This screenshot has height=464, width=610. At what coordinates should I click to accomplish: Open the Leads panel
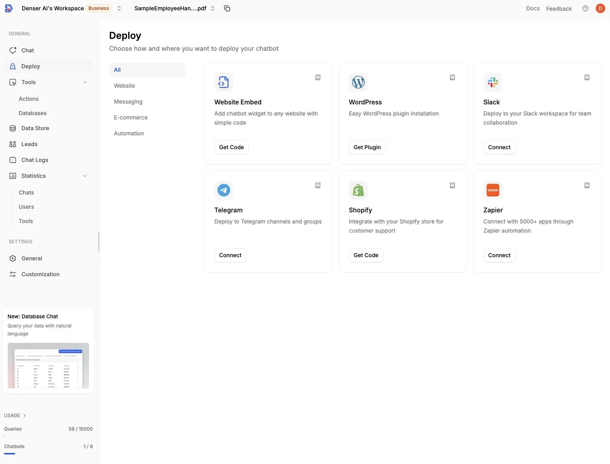(x=29, y=144)
